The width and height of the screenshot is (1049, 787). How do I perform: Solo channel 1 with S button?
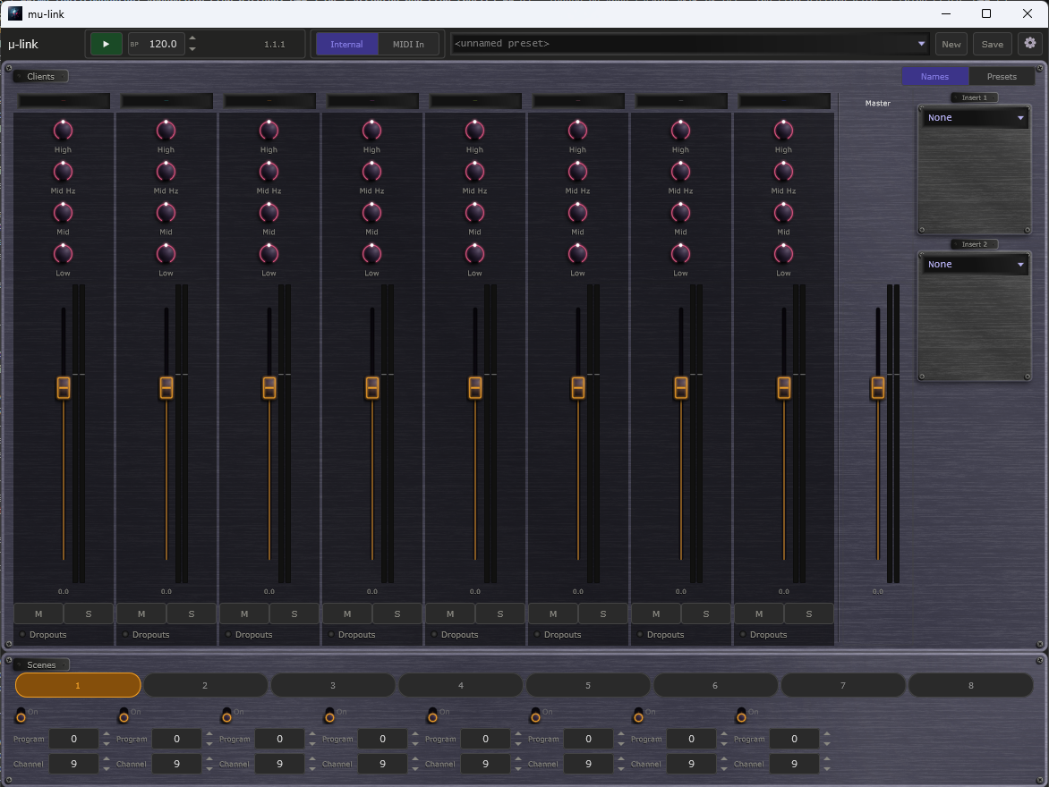tap(89, 614)
